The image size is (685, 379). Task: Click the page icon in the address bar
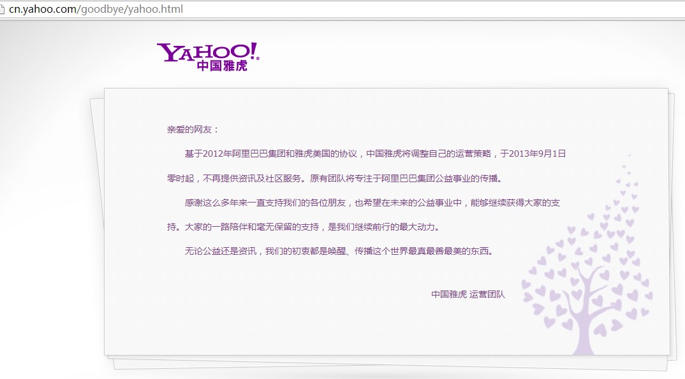3,10
